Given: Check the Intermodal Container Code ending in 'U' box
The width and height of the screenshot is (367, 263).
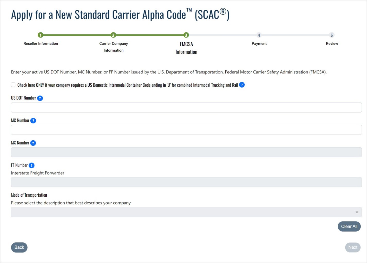Looking at the screenshot, I should 13,85.
